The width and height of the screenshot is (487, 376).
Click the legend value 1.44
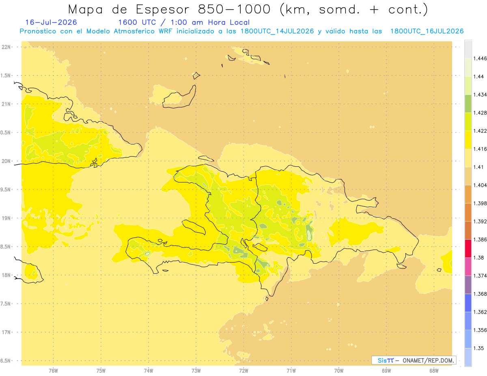click(479, 77)
